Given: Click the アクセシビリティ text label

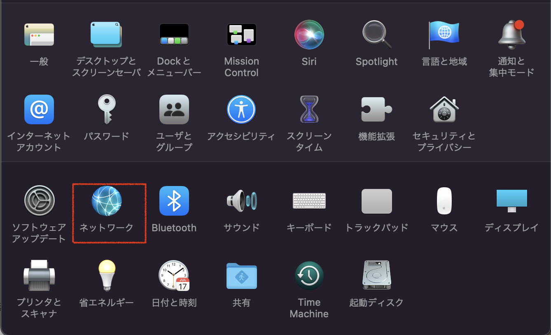Looking at the screenshot, I should [x=241, y=136].
